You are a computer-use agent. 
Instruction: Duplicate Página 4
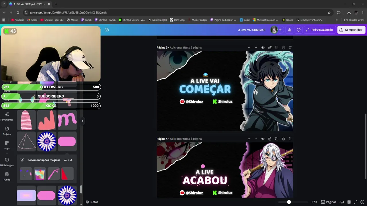277,139
